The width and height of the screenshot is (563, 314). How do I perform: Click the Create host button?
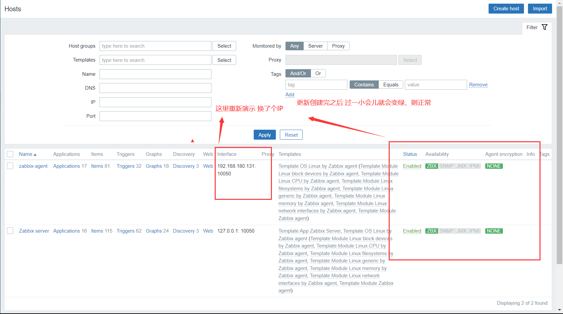click(x=506, y=9)
